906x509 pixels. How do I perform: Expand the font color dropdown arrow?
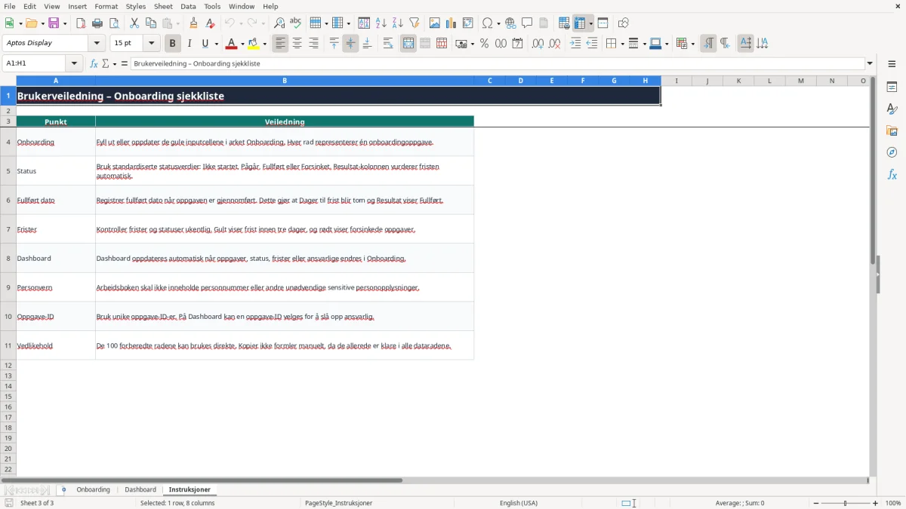pos(242,44)
